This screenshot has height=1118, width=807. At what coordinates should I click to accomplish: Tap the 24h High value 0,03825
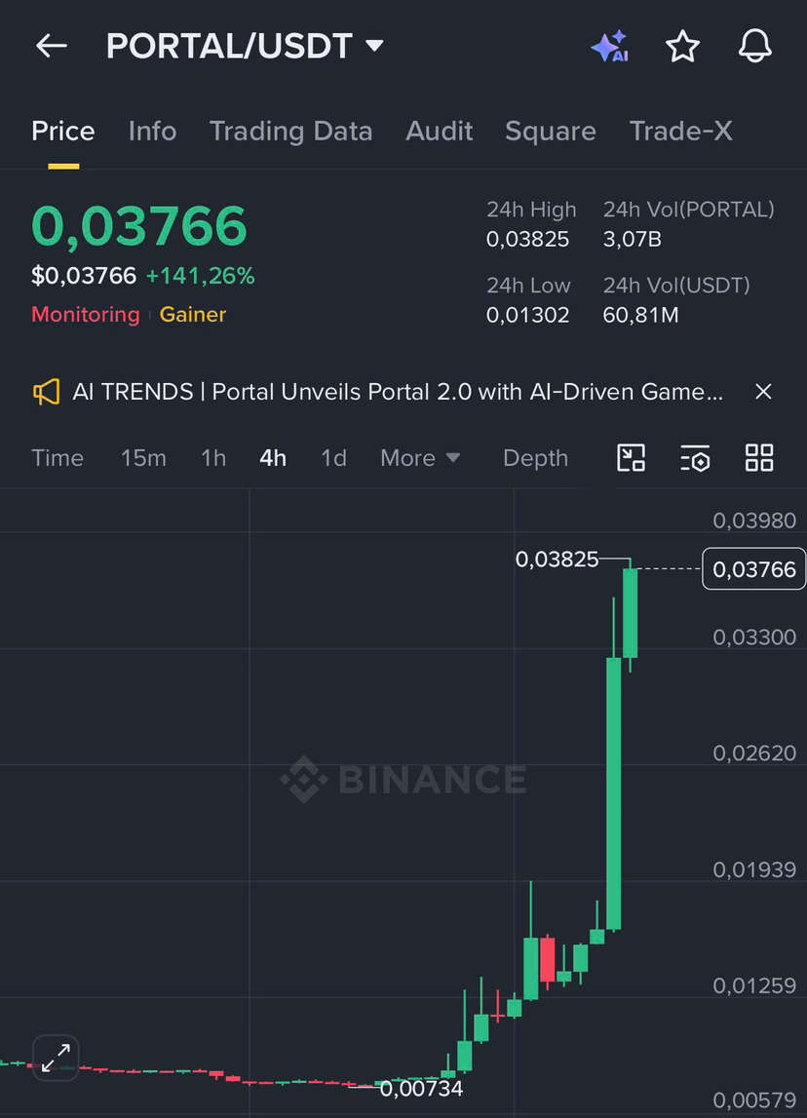pyautogui.click(x=527, y=240)
